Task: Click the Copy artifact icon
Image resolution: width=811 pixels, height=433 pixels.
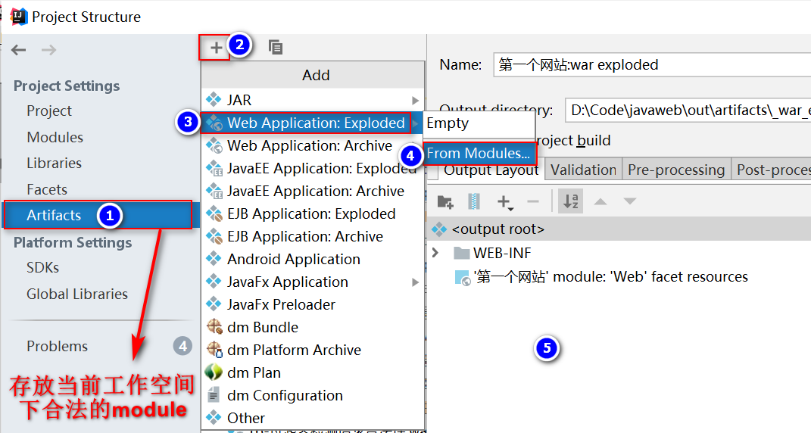Action: coord(276,48)
